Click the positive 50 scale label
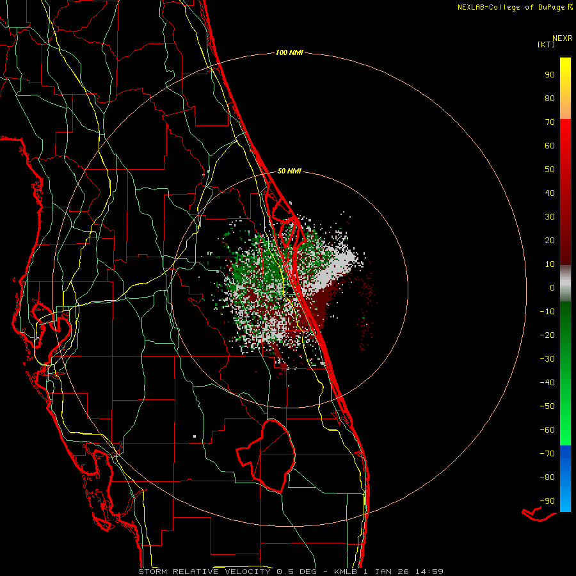The image size is (576, 576). click(x=550, y=170)
